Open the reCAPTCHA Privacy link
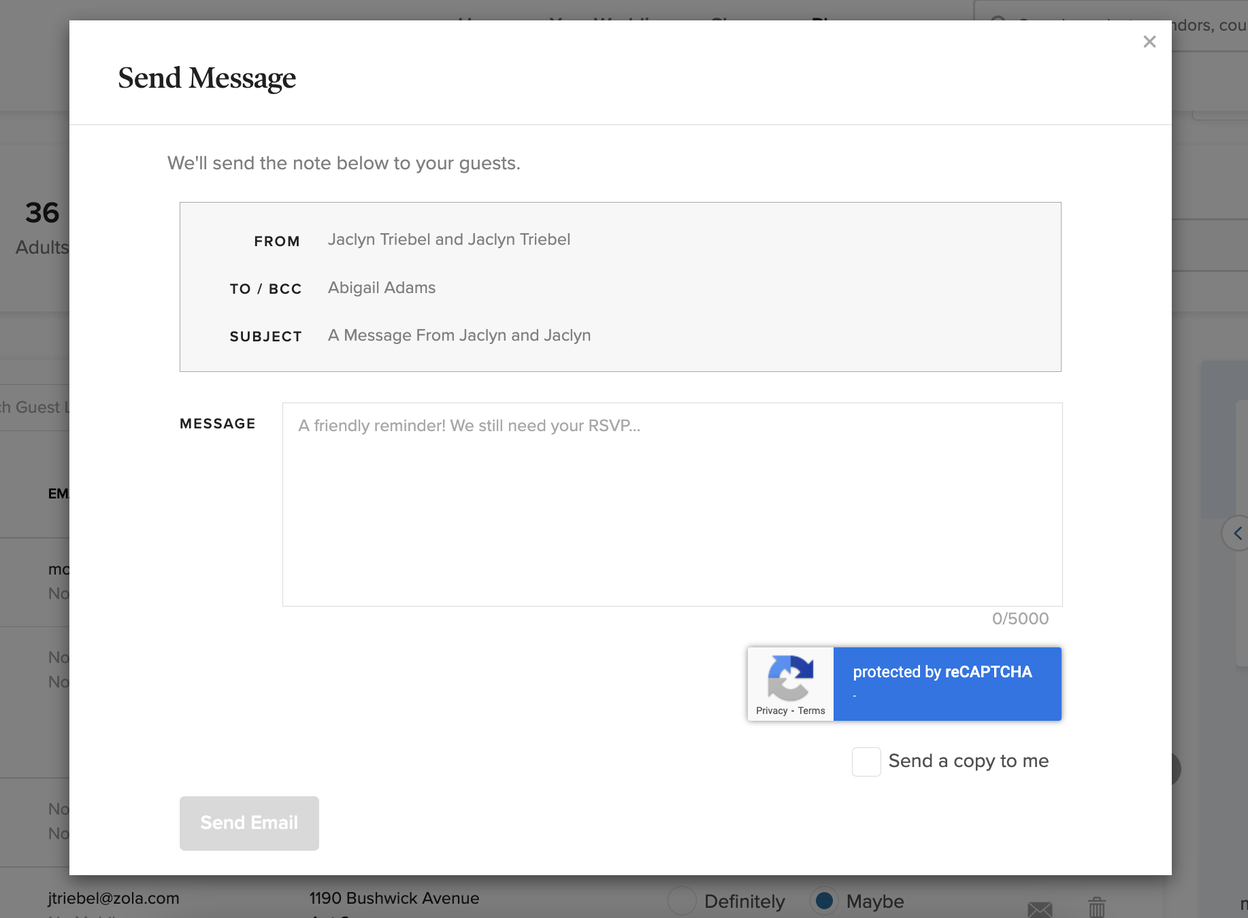Image resolution: width=1248 pixels, height=918 pixels. 772,711
